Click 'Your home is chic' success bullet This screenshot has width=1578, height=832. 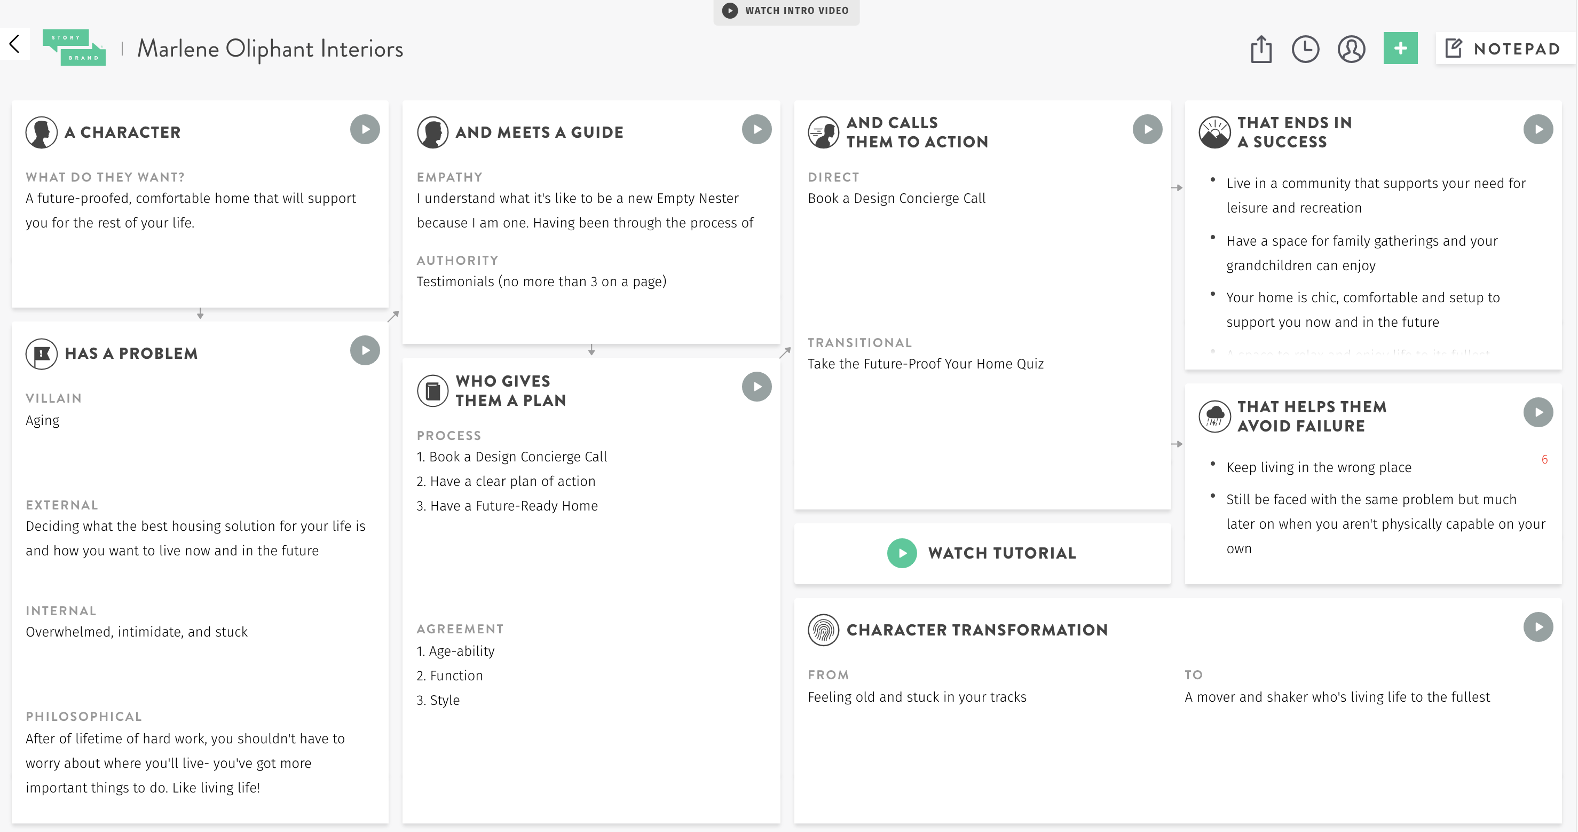click(x=1363, y=309)
